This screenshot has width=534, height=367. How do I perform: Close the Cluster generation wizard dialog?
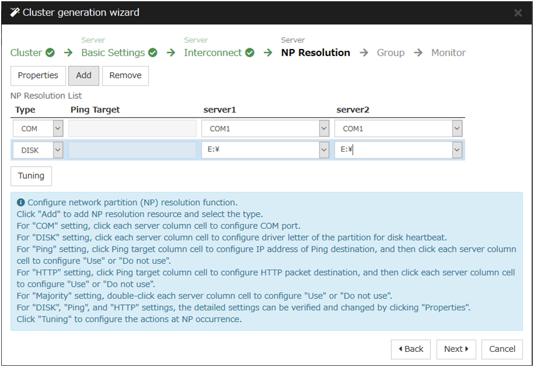point(518,13)
